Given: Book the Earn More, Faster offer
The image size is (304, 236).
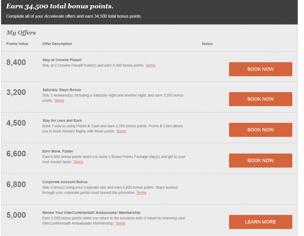Looking at the screenshot, I should [x=260, y=161].
